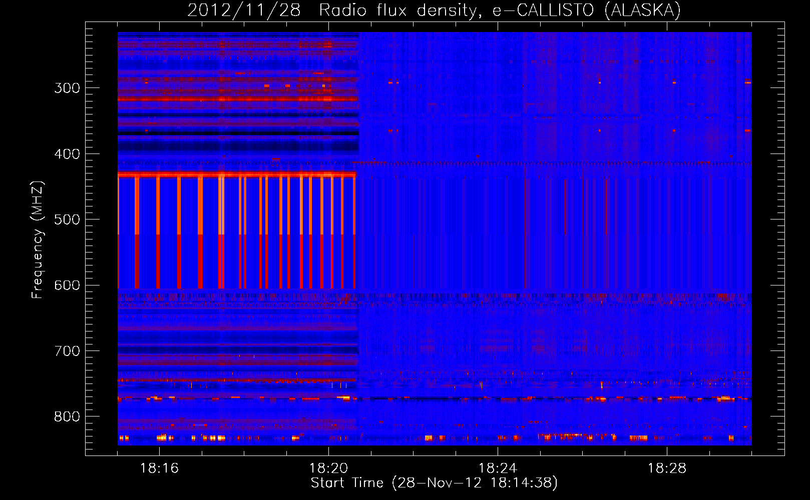Select the 500 frequency tick label

(x=67, y=219)
